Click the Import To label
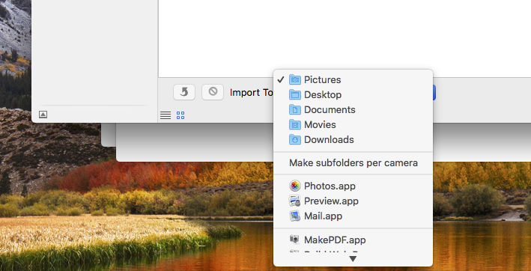This screenshot has width=531, height=271. coord(251,92)
